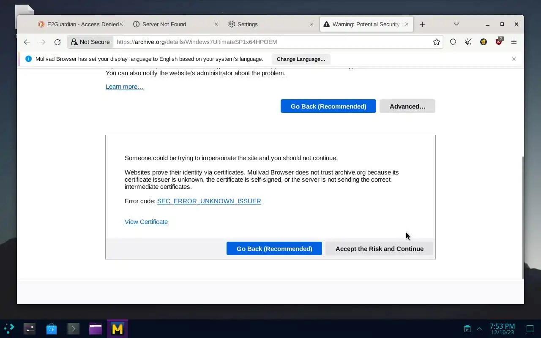The image size is (541, 338).
Task: Open SEC_ERROR_UNKNOWN_ISSUER error code link
Action: (209, 201)
